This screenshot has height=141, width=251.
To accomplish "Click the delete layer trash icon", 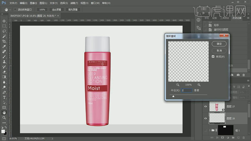I will pos(244,138).
